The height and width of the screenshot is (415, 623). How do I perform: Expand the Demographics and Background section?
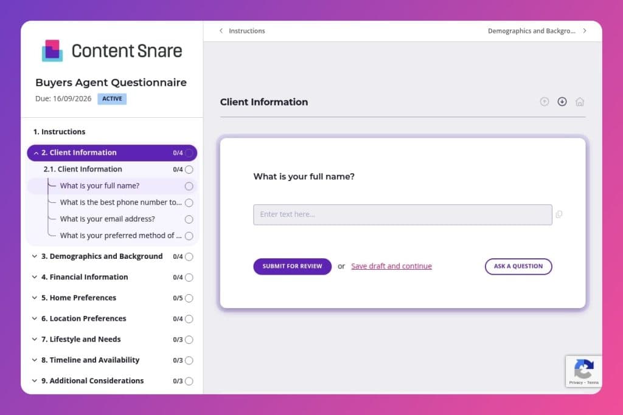(35, 256)
